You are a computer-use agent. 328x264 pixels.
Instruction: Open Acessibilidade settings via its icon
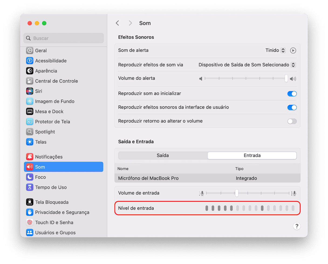tap(30, 61)
